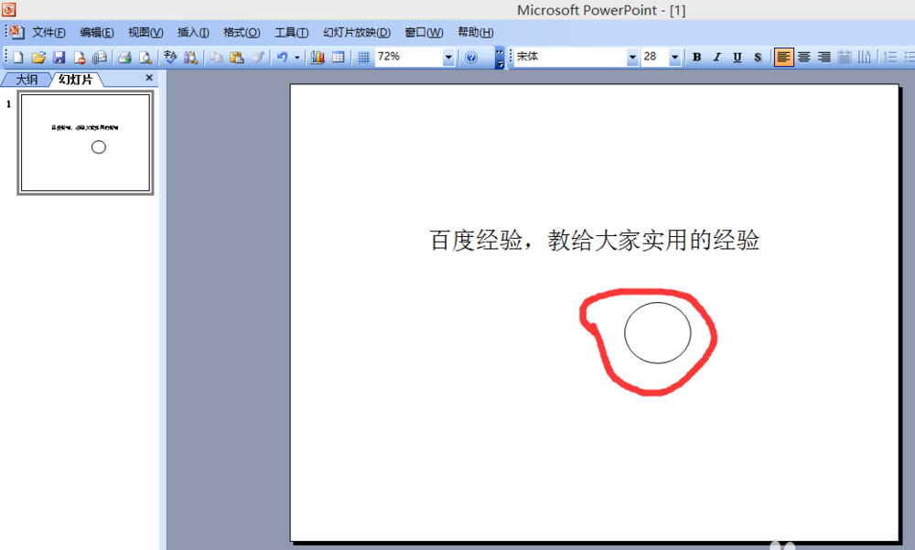Open PowerPoint Help via the question mark icon
915x550 pixels.
pyautogui.click(x=471, y=58)
